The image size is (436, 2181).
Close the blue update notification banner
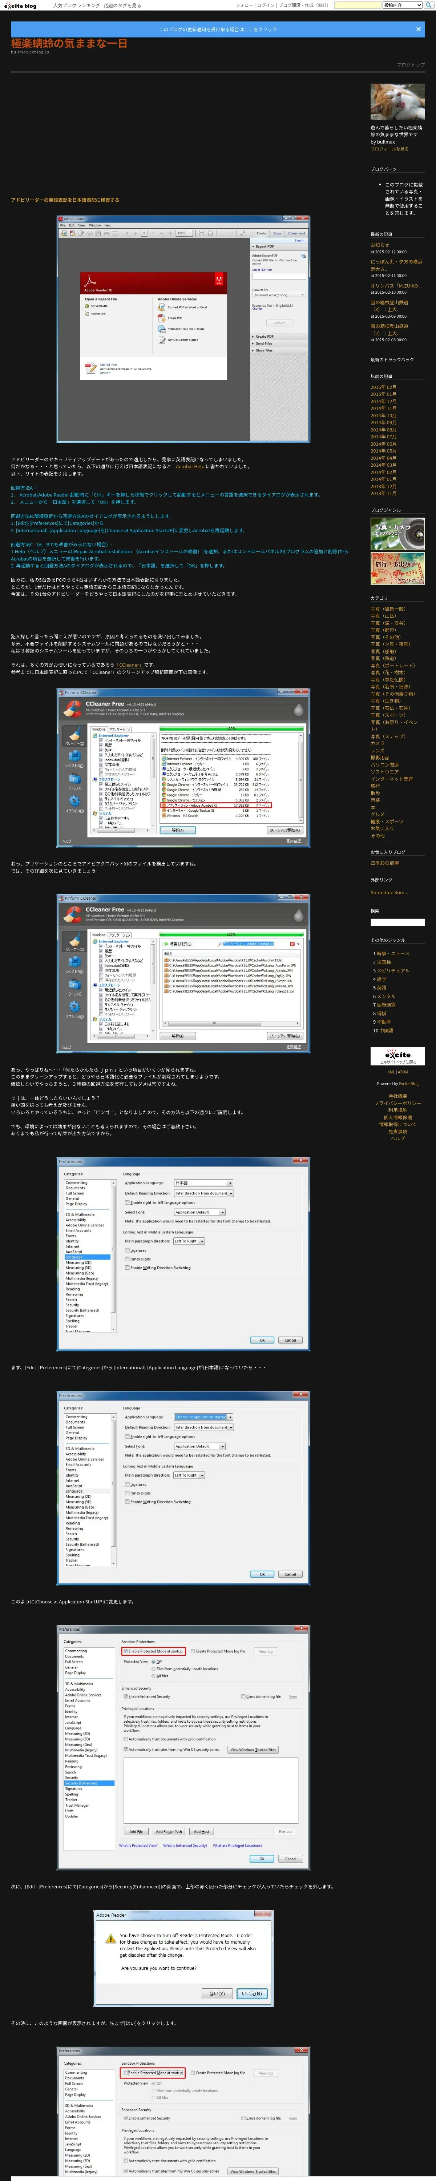point(418,29)
